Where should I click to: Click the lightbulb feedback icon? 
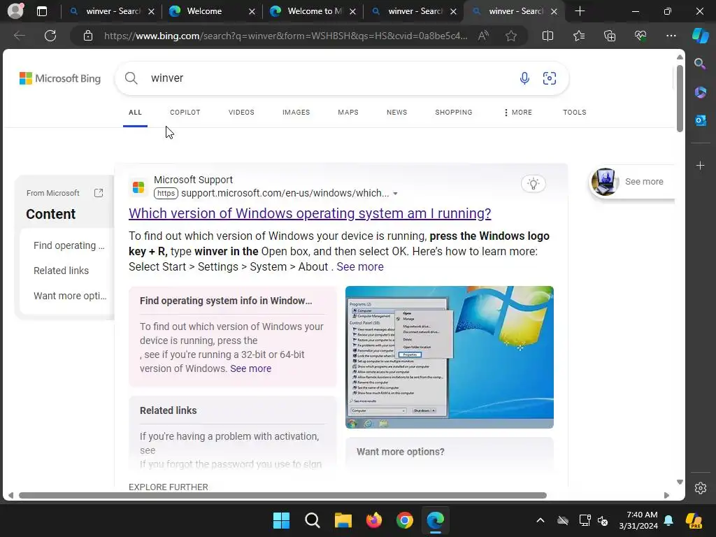pos(533,184)
